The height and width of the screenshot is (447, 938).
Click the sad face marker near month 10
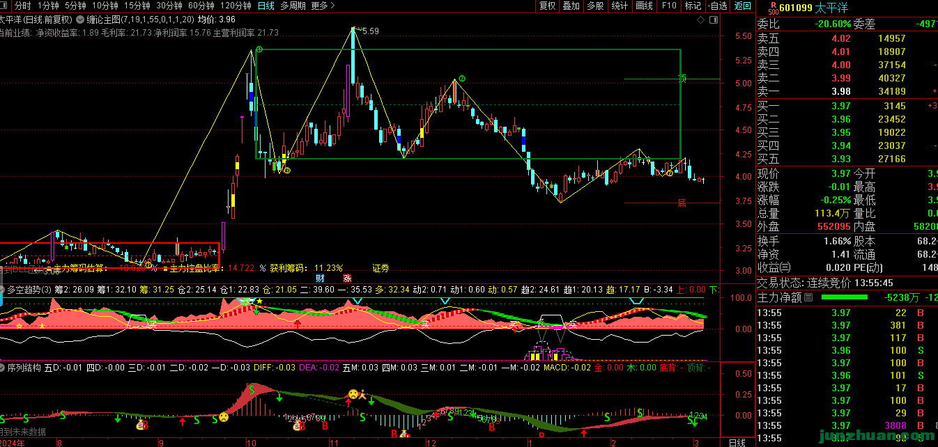(223, 417)
